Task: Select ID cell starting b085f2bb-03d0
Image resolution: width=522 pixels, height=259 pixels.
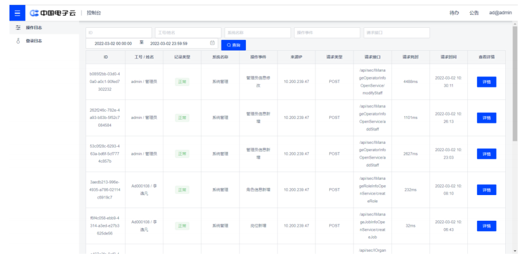Action: click(x=106, y=81)
